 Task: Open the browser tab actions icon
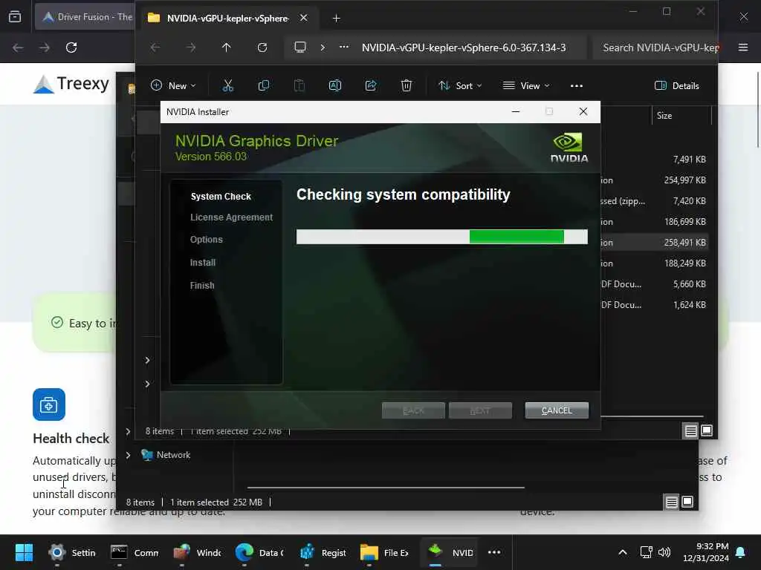(x=15, y=16)
